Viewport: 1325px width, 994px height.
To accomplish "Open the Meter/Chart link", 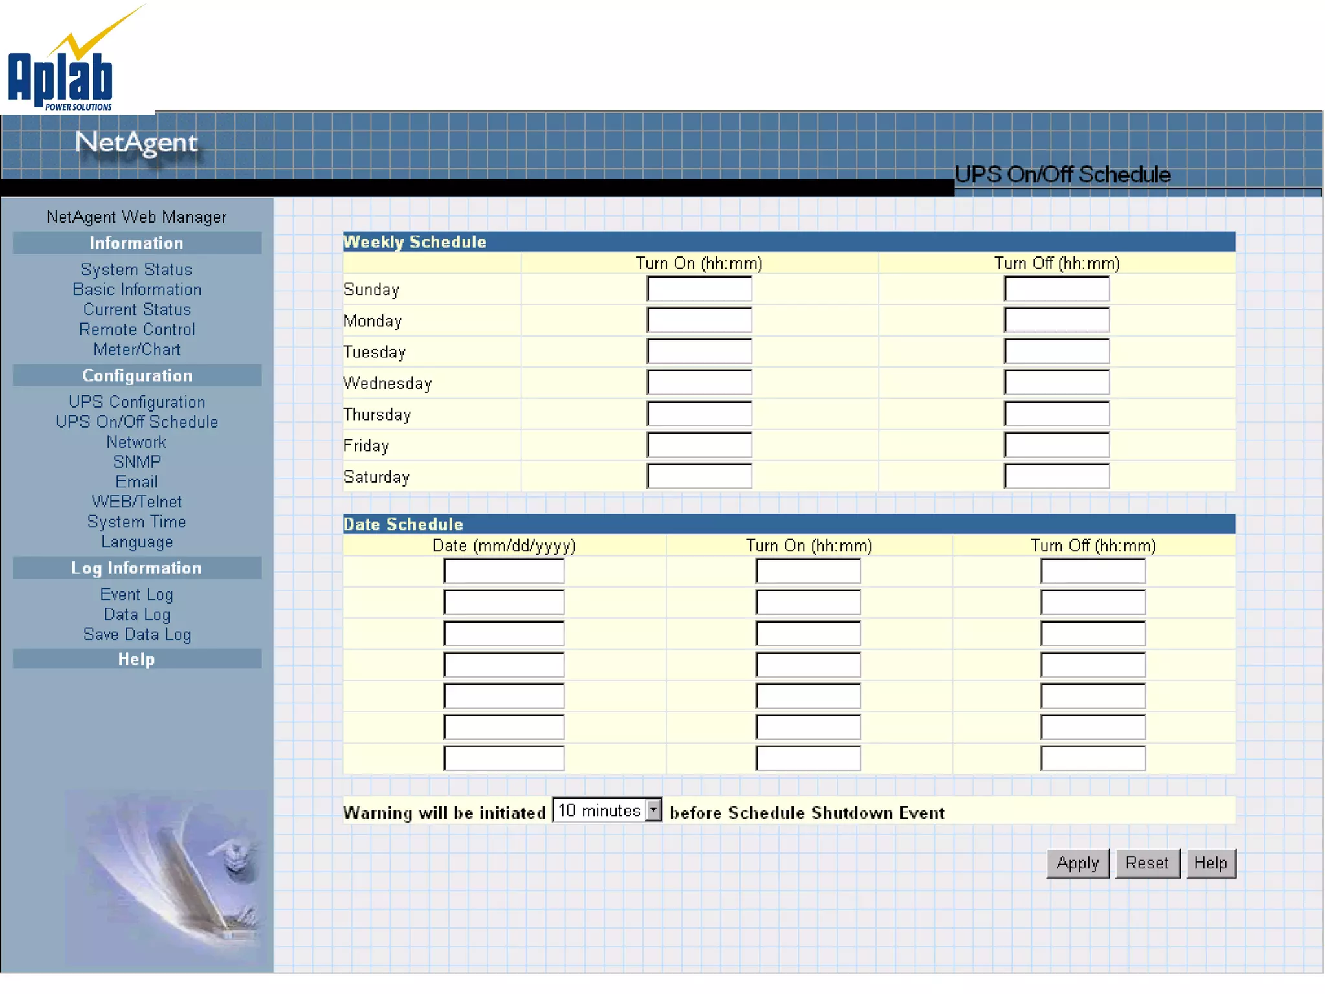I will [137, 349].
